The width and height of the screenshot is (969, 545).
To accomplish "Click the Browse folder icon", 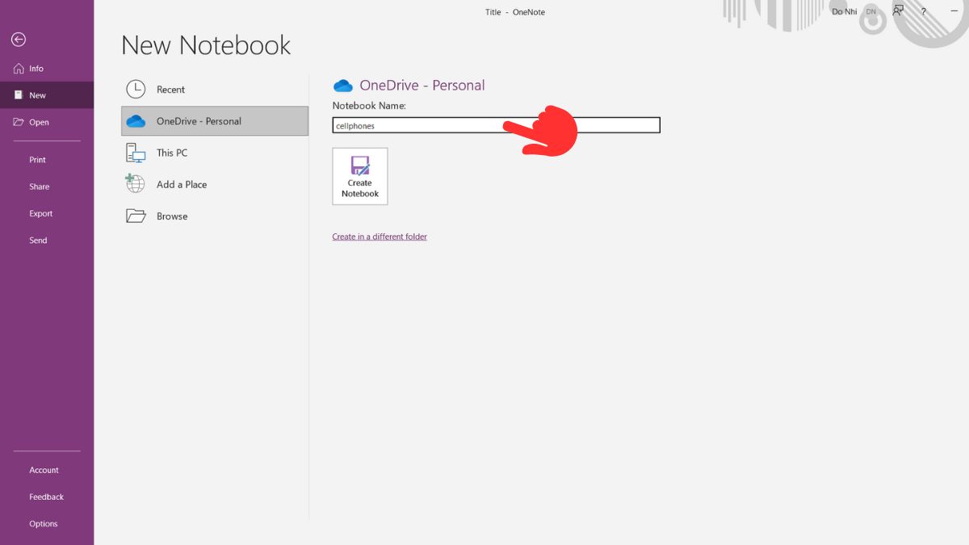I will click(x=136, y=216).
